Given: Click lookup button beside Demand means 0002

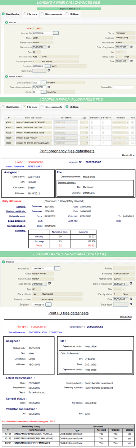Looking at the screenshot, I should 43,82.
